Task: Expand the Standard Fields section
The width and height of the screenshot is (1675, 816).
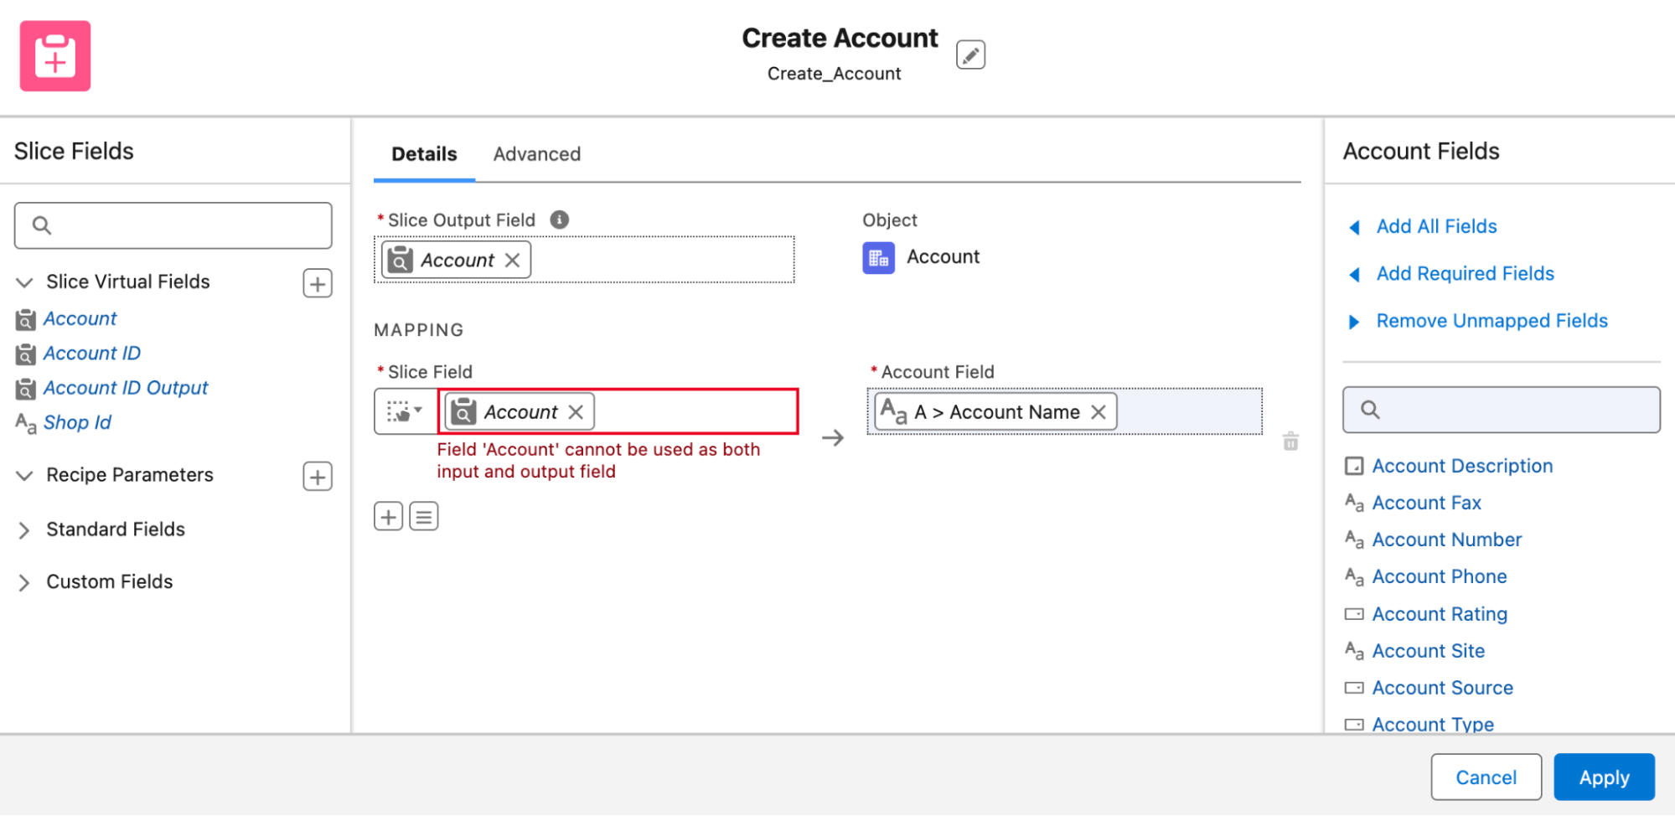Action: click(x=23, y=529)
